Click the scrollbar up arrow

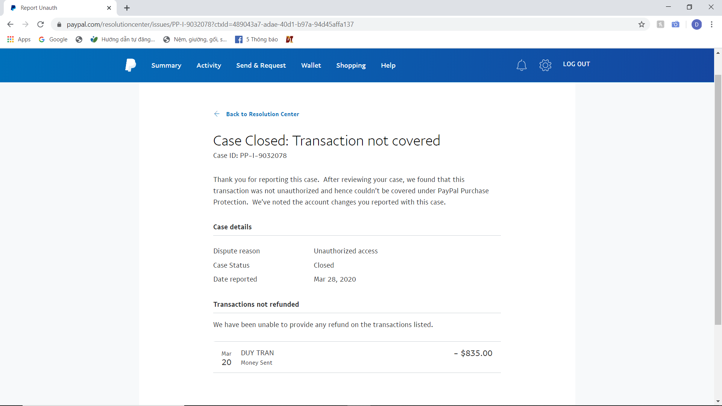pos(718,53)
